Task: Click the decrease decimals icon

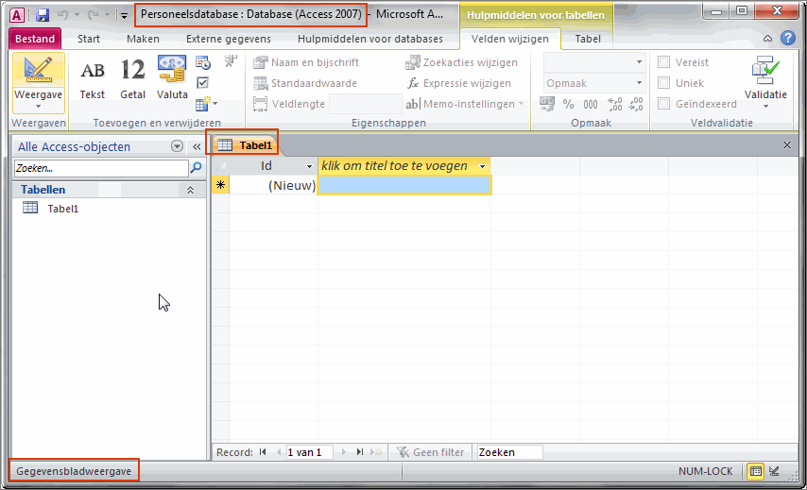Action: coord(636,104)
